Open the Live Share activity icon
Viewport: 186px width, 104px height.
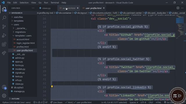pyautogui.click(x=4, y=53)
